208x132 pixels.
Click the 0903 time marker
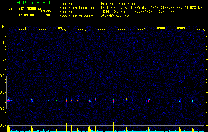(62, 28)
